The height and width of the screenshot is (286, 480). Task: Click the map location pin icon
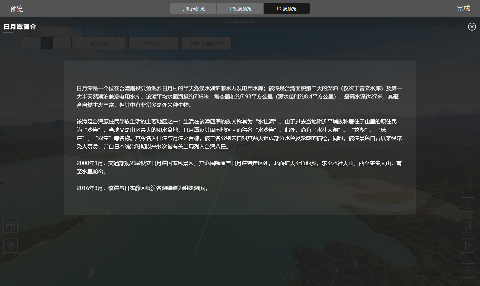point(11,246)
